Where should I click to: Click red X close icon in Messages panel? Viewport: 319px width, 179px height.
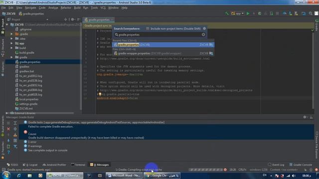click(8, 129)
